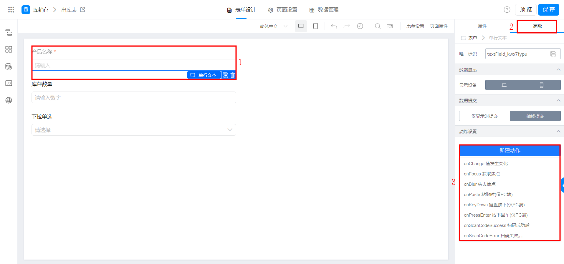The image size is (564, 264).
Task: Open the keyboard shortcuts icon
Action: 390,26
